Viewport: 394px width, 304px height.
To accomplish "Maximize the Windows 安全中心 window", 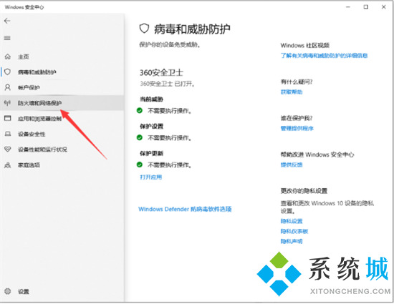I will click(x=366, y=7).
